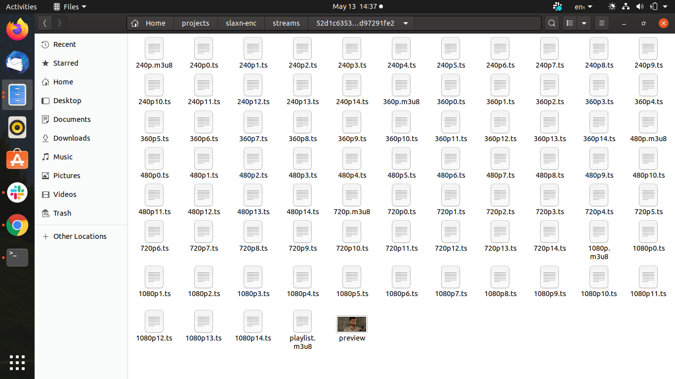Select the 720p.m3u8 file icon

[352, 195]
